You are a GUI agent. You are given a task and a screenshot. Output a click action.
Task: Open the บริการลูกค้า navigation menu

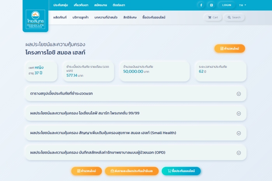coord(80,17)
